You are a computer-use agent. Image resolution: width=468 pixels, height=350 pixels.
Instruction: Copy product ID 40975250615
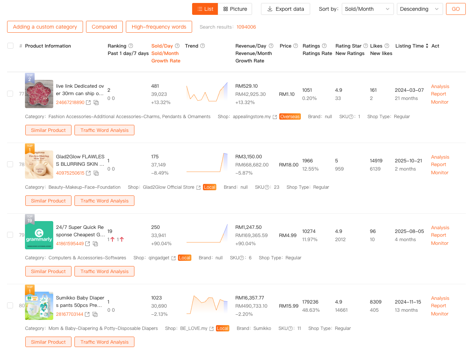coord(96,173)
